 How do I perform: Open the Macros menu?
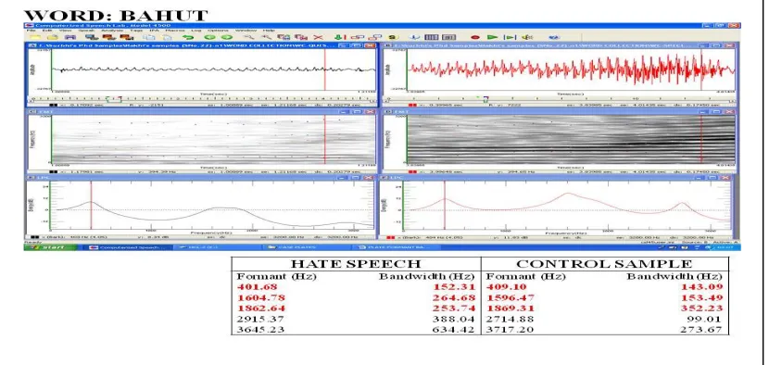[x=175, y=31]
